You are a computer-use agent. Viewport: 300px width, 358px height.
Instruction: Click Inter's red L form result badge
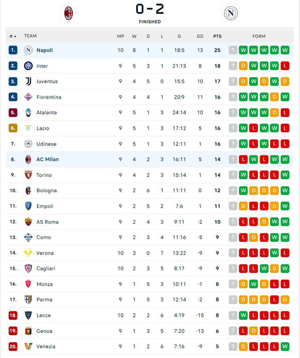(x=285, y=66)
